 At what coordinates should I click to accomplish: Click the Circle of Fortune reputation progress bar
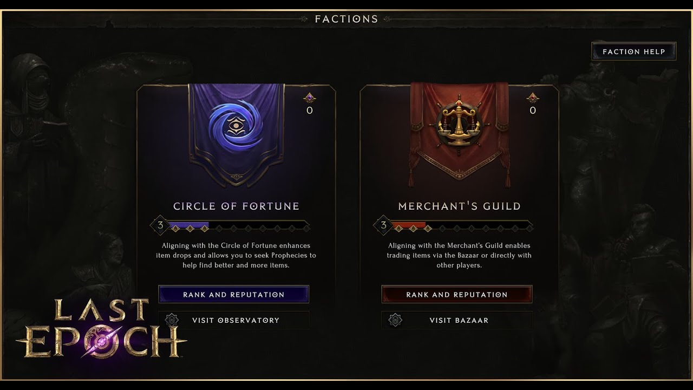tap(239, 226)
